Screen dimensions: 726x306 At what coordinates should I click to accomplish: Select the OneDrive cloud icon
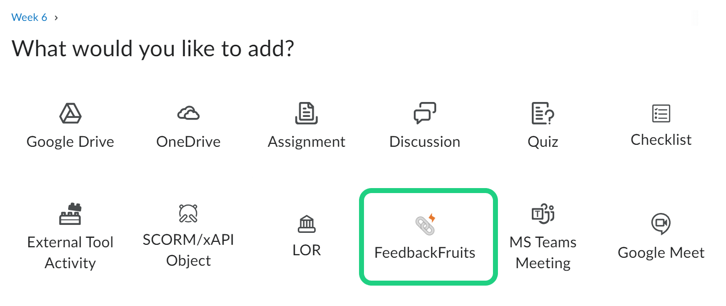pyautogui.click(x=188, y=114)
